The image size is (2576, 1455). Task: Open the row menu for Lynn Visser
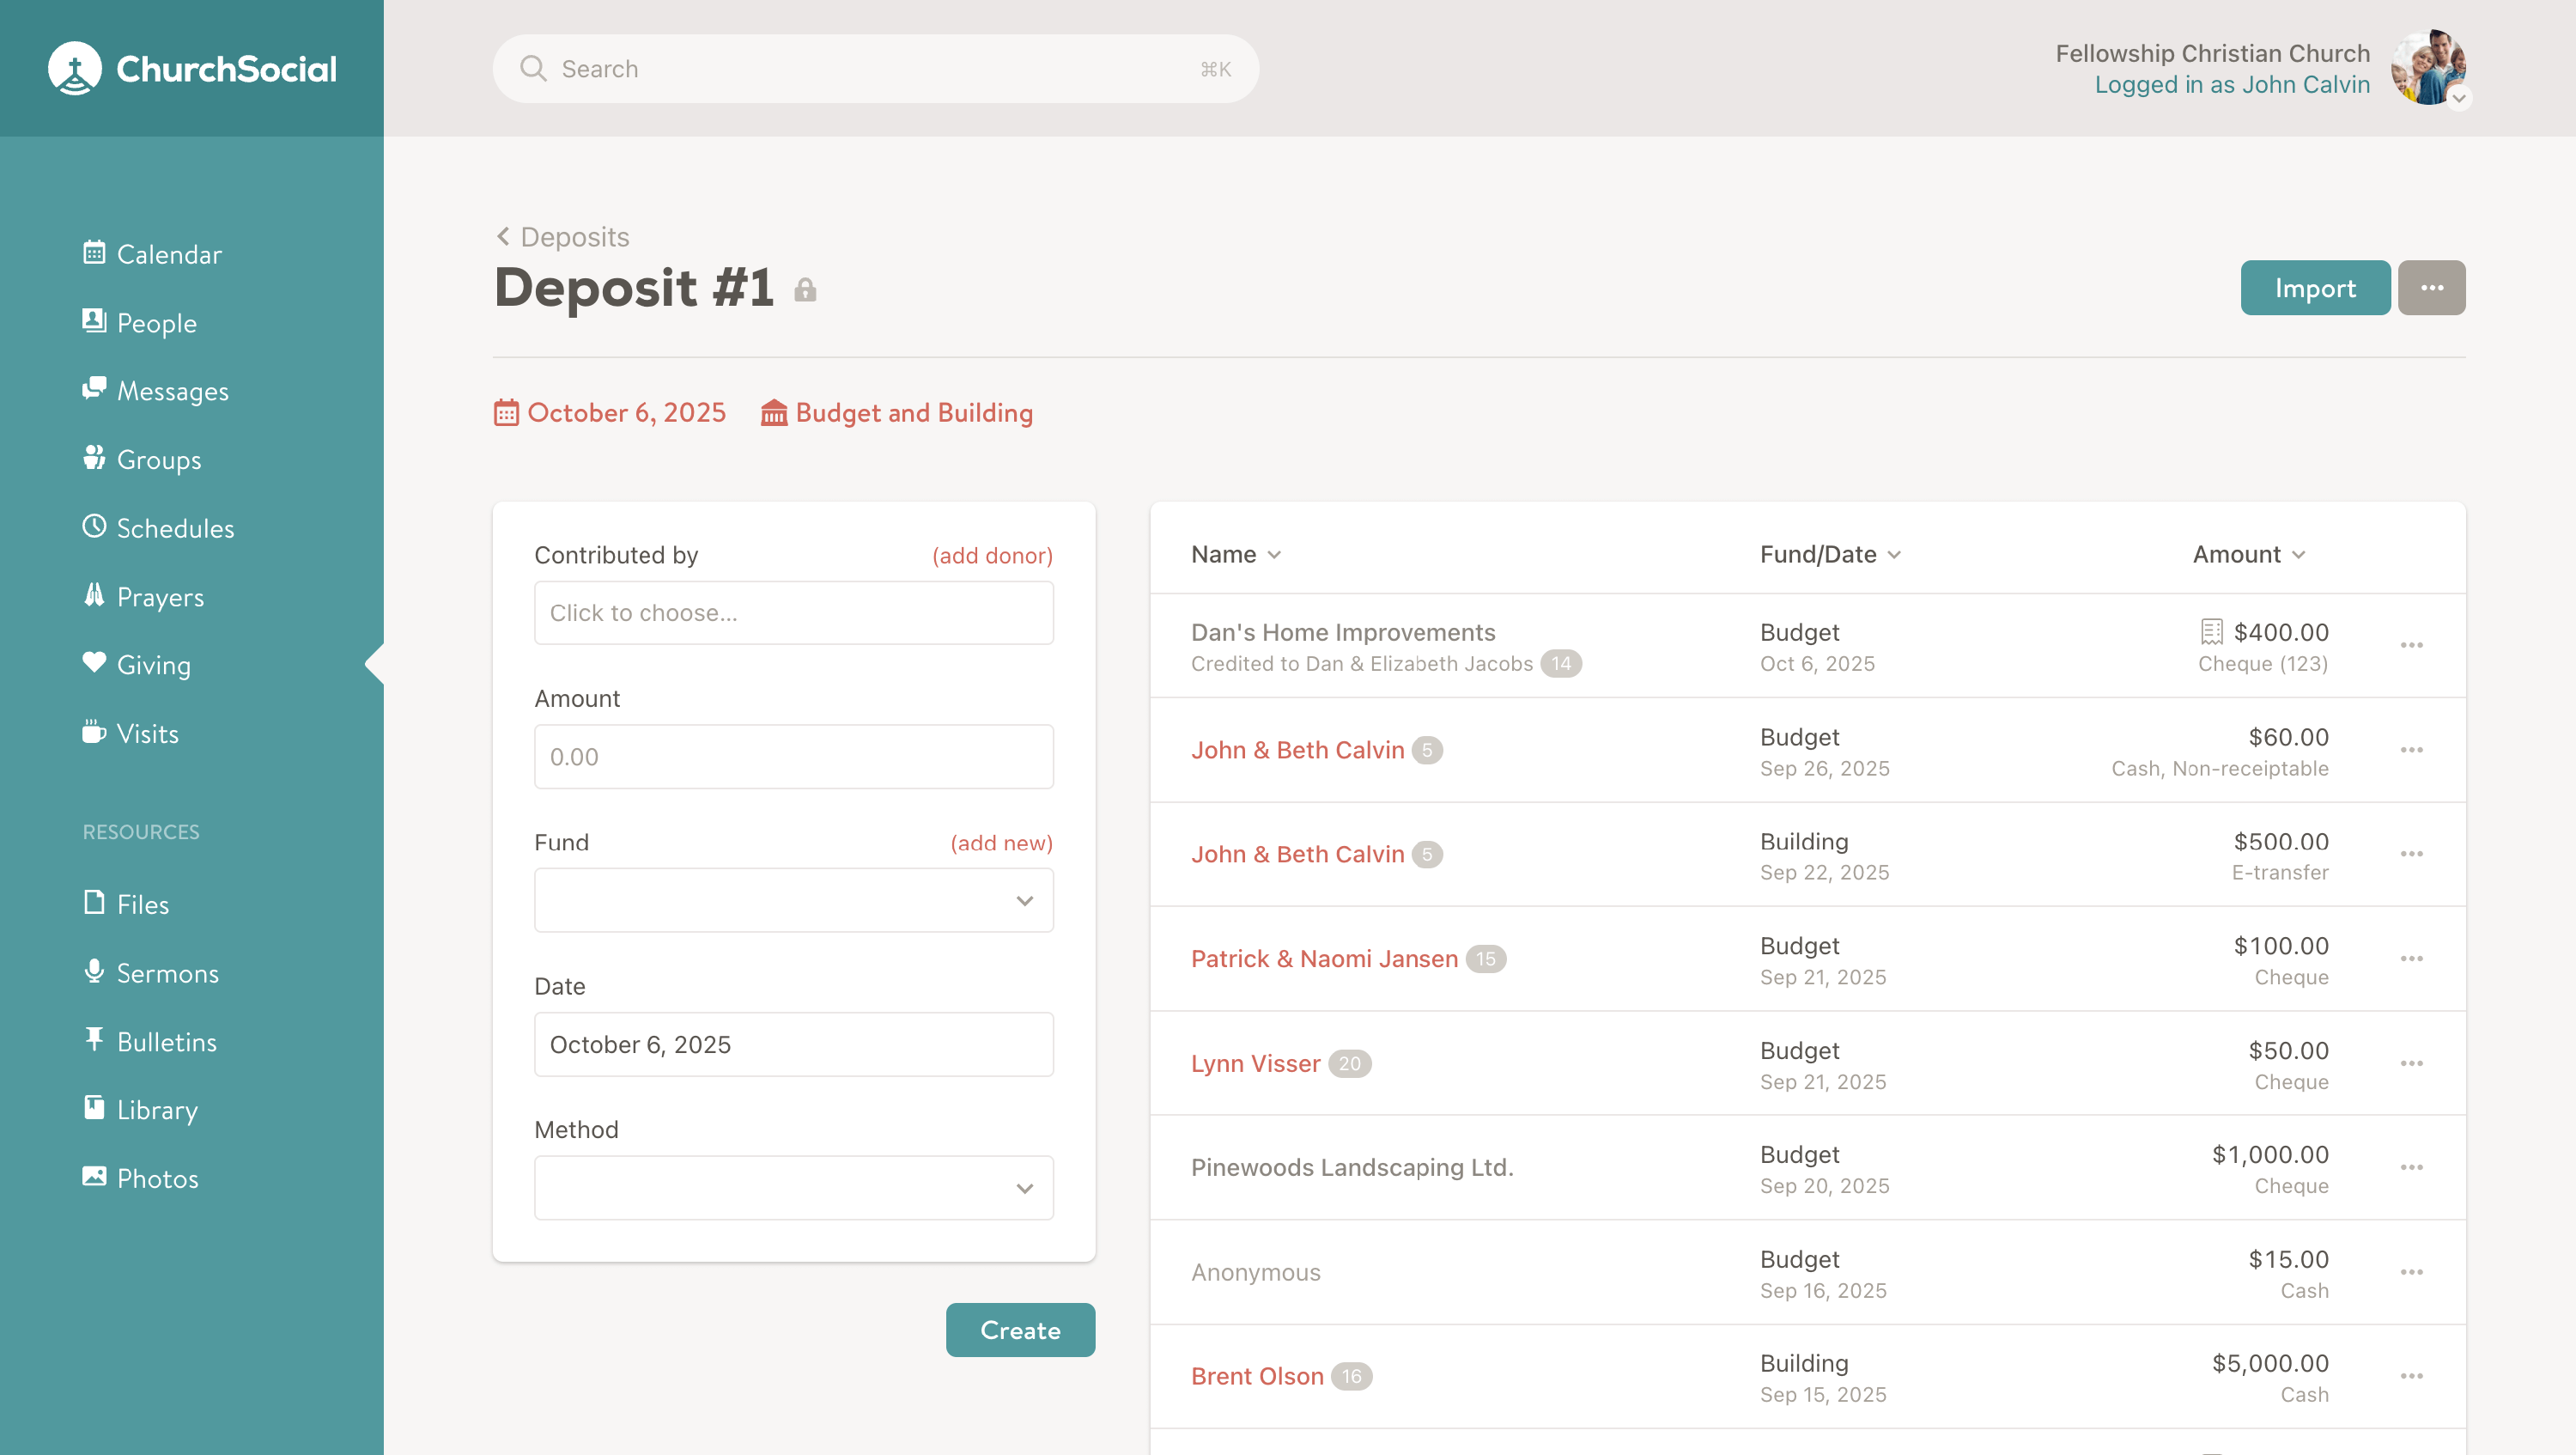coord(2411,1064)
